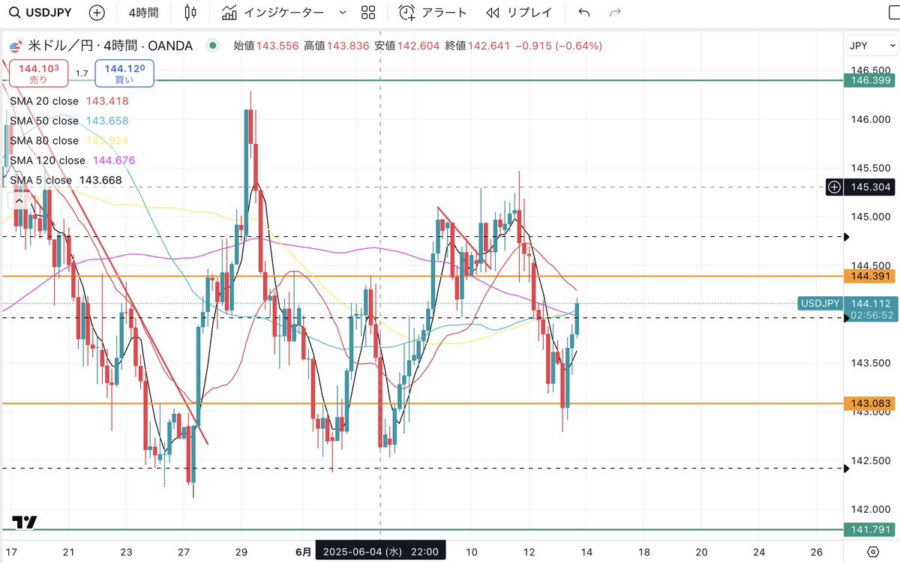Open the 4時間 interval selector

143,13
